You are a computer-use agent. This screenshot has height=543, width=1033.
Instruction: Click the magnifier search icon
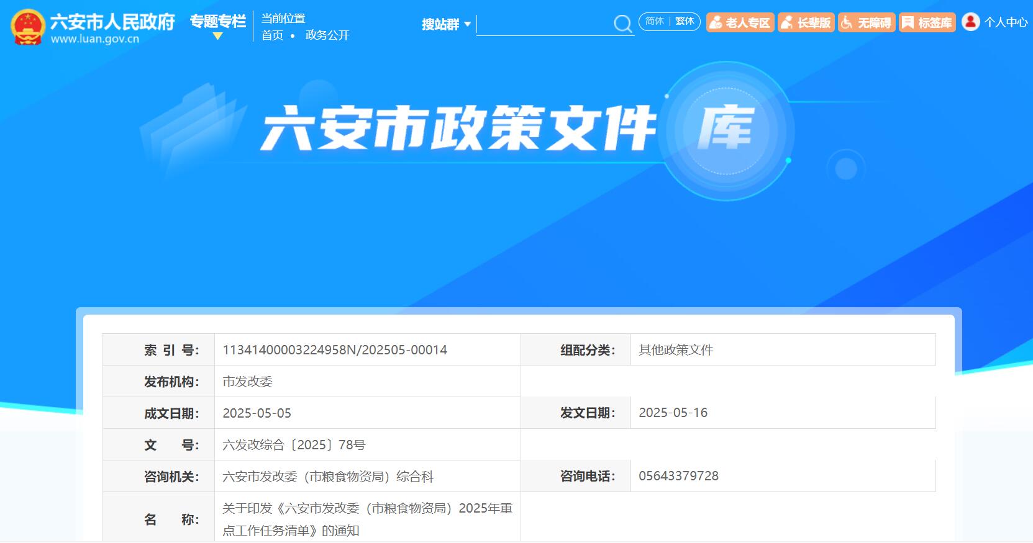622,24
